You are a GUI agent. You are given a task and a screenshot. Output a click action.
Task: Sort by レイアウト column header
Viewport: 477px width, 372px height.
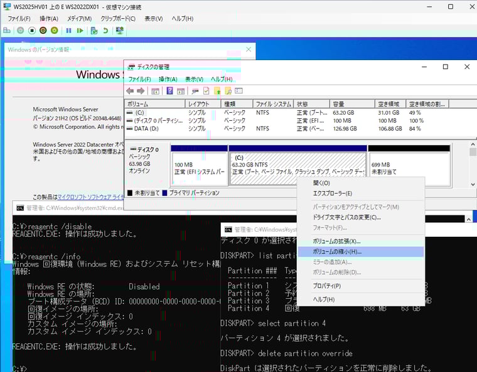tap(203, 104)
